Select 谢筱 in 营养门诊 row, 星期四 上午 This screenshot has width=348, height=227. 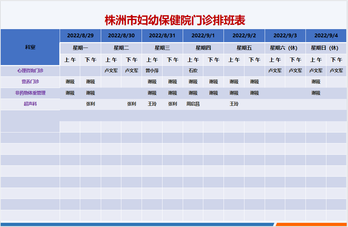tap(193, 82)
